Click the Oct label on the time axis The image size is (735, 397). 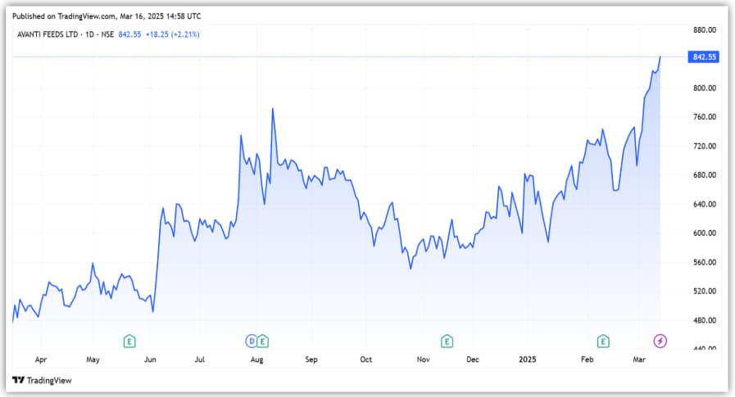[366, 359]
